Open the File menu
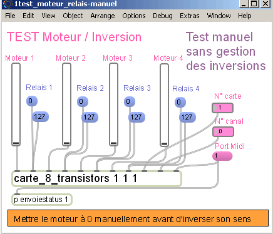Image resolution: width=273 pixels, height=234 pixels. (10, 16)
